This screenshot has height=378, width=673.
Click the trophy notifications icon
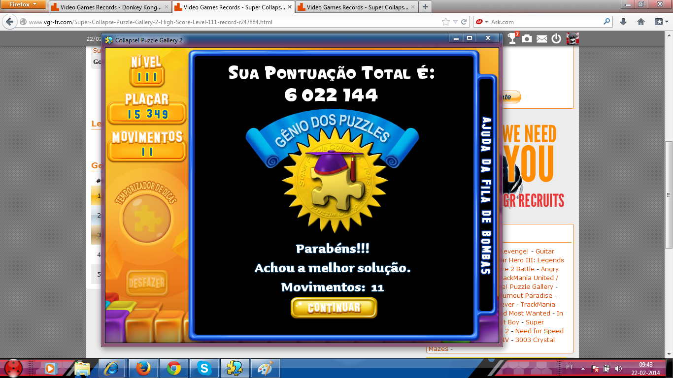pyautogui.click(x=513, y=38)
